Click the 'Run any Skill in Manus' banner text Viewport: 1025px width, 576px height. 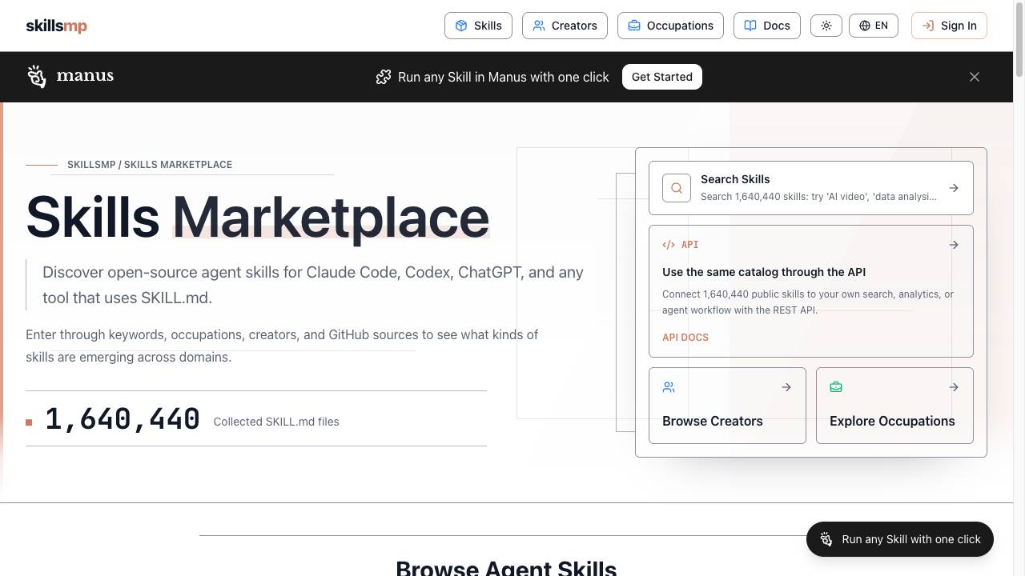pos(504,77)
